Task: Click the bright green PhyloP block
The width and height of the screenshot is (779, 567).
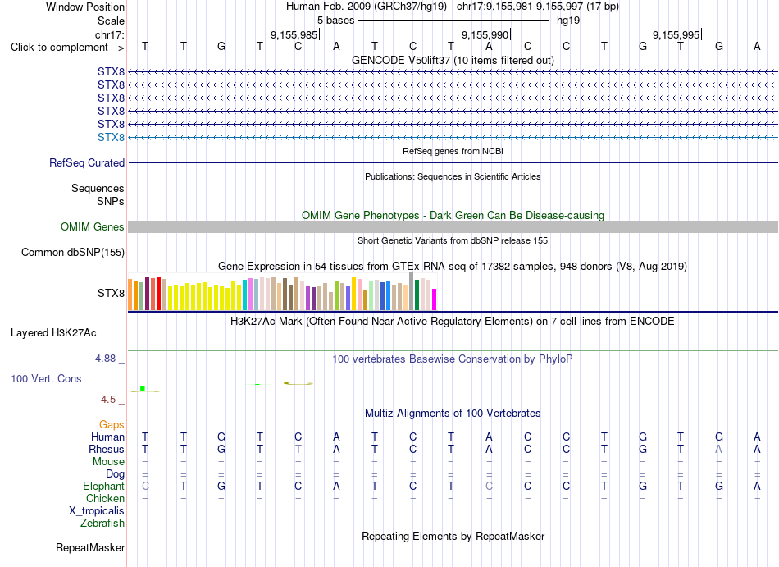Action: point(143,388)
